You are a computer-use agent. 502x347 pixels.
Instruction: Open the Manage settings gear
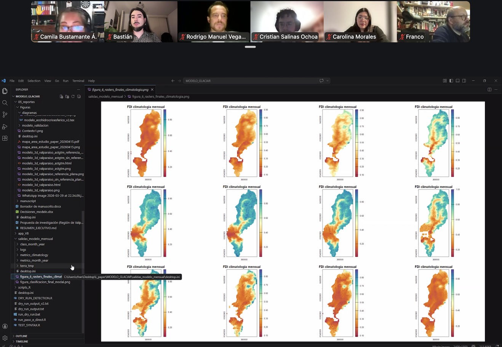(5, 338)
